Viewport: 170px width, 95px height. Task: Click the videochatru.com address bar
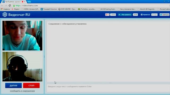coord(91,6)
